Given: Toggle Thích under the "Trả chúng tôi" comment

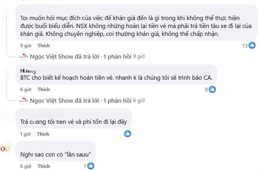Looking at the screenshot, I should pos(43,134).
